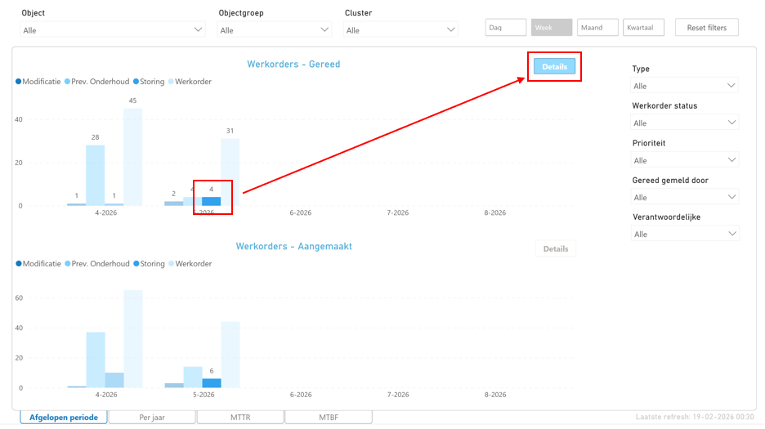
Task: Click Storing legend dot in Gereed chart
Action: (x=136, y=82)
